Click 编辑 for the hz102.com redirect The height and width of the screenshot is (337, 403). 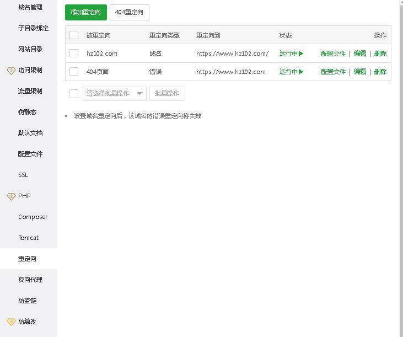(360, 54)
